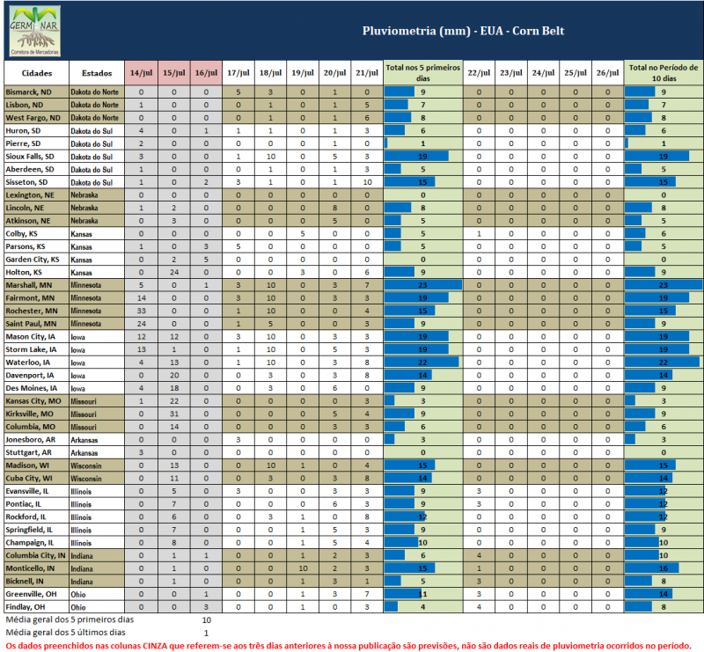Select the 16/jul column header
Screen dimensions: 704x652
tap(205, 73)
